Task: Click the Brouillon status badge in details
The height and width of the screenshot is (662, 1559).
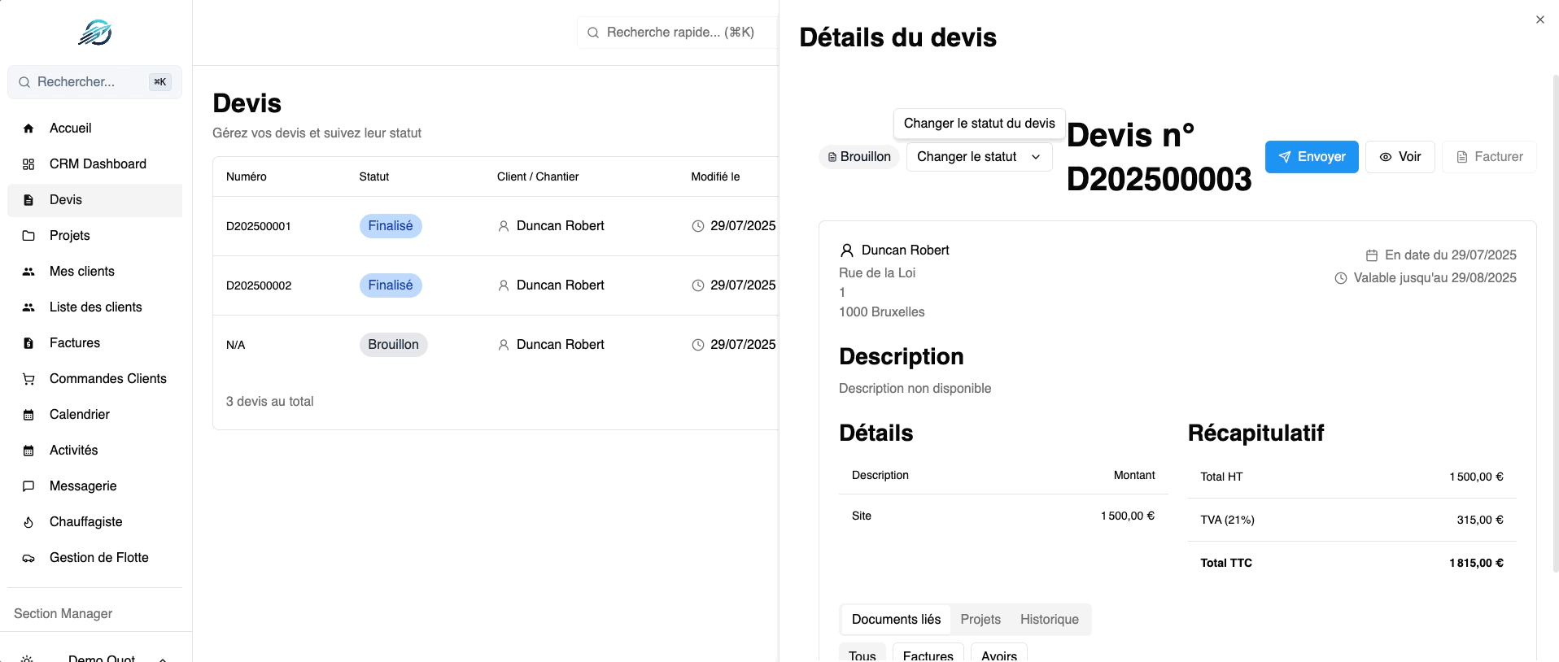Action: 859,157
